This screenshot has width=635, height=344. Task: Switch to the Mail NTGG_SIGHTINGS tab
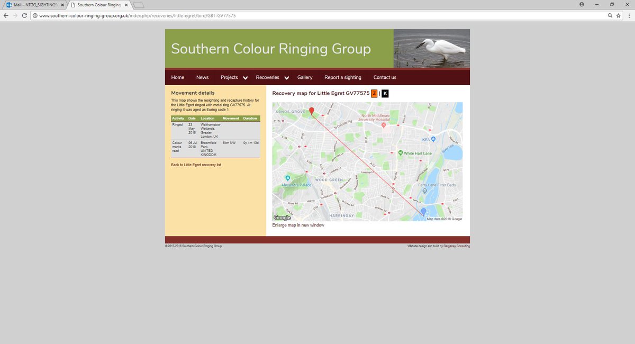(x=34, y=5)
